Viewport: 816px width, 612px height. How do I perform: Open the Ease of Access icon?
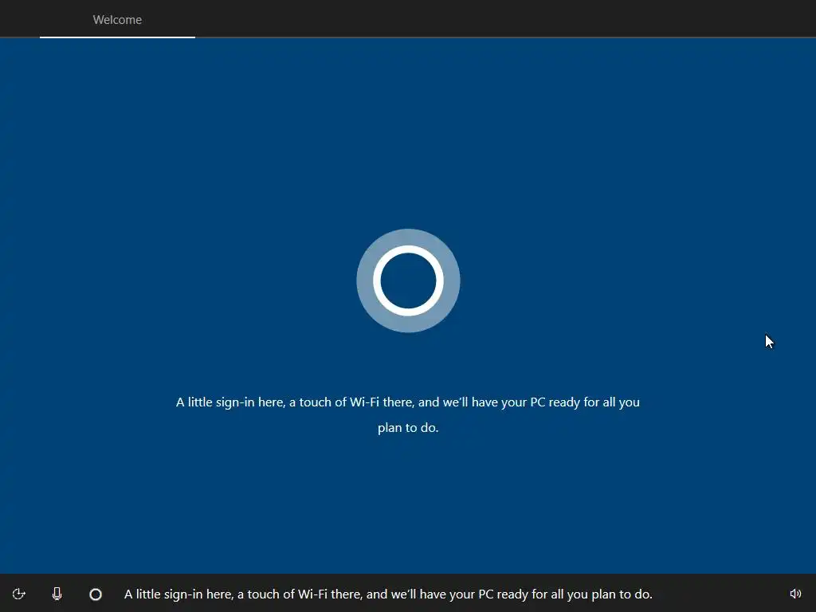tap(19, 594)
